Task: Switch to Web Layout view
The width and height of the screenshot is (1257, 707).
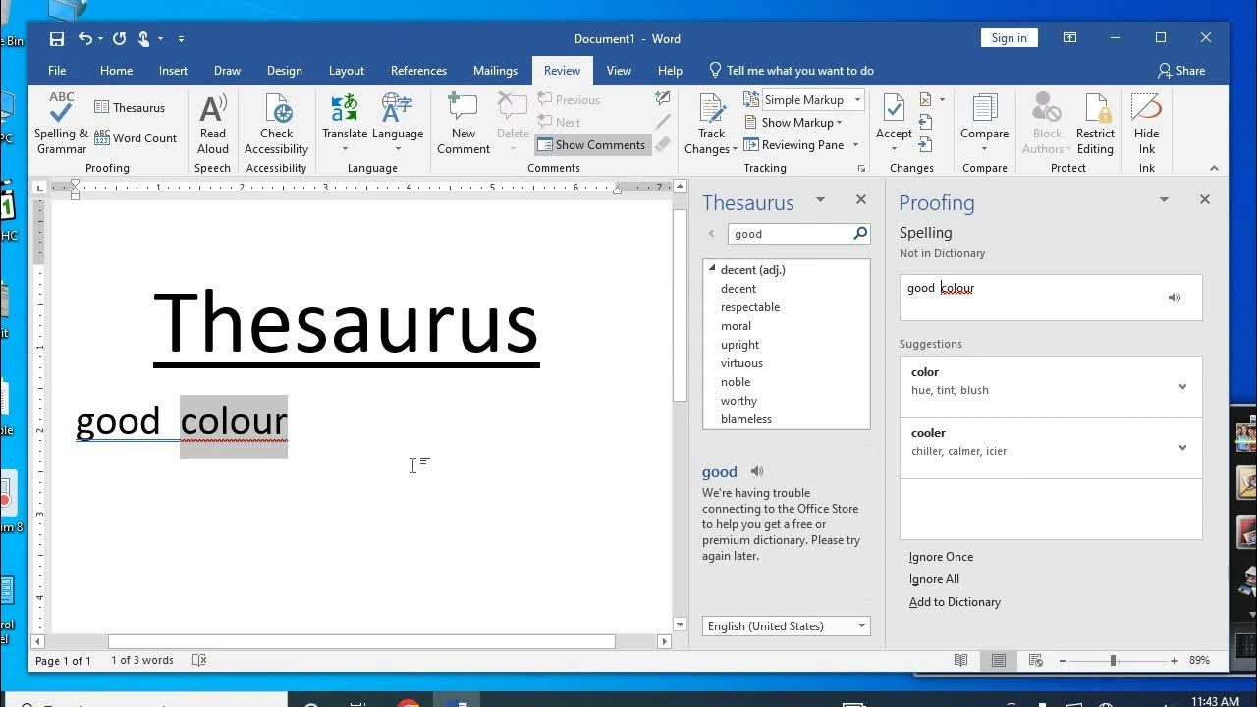Action: [x=1036, y=661]
